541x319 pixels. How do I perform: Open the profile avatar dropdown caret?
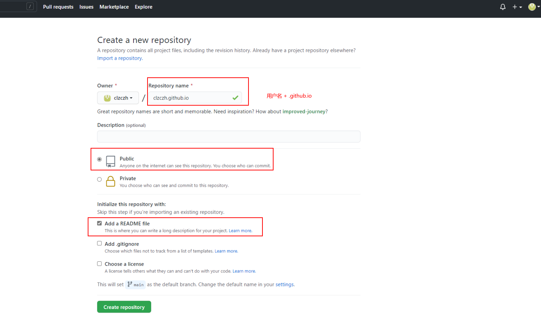tap(538, 7)
